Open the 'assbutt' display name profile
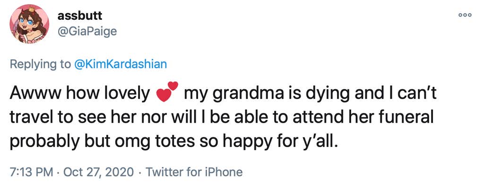Viewport: 484px width, 190px height. 79,15
